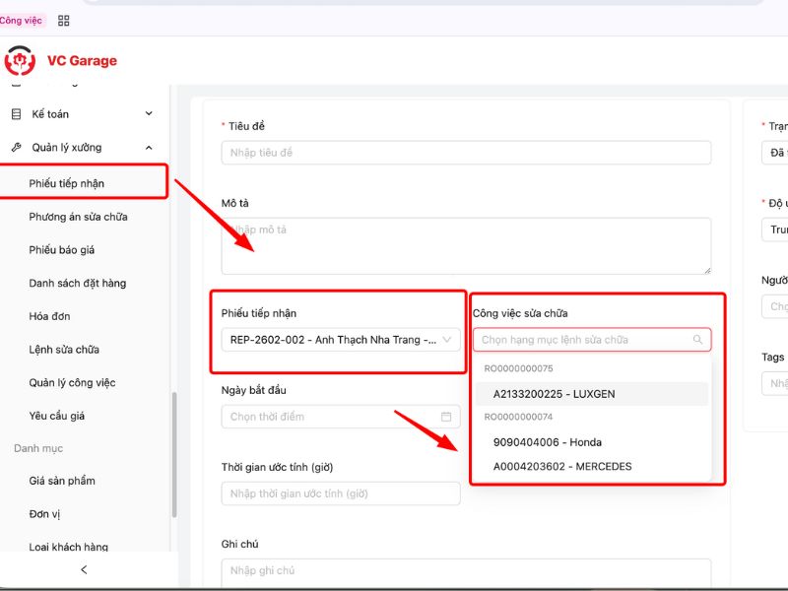This screenshot has height=591, width=788.
Task: Click the calendar icon in Ngày bắt đầu
Action: pyautogui.click(x=446, y=417)
